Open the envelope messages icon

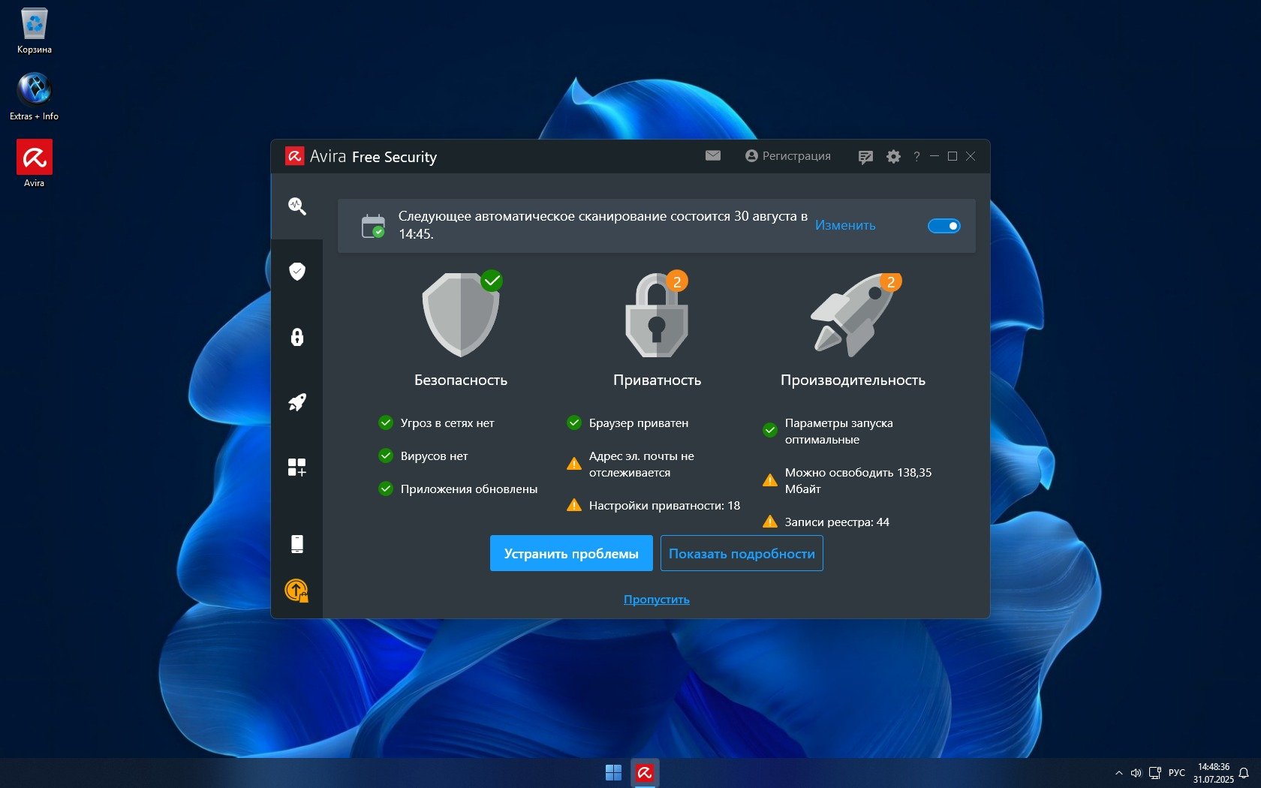712,156
